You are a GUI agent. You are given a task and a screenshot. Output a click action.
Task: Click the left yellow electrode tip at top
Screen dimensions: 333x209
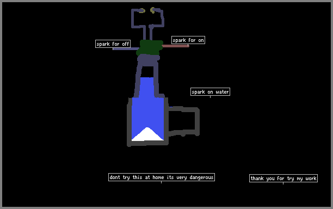(x=142, y=11)
